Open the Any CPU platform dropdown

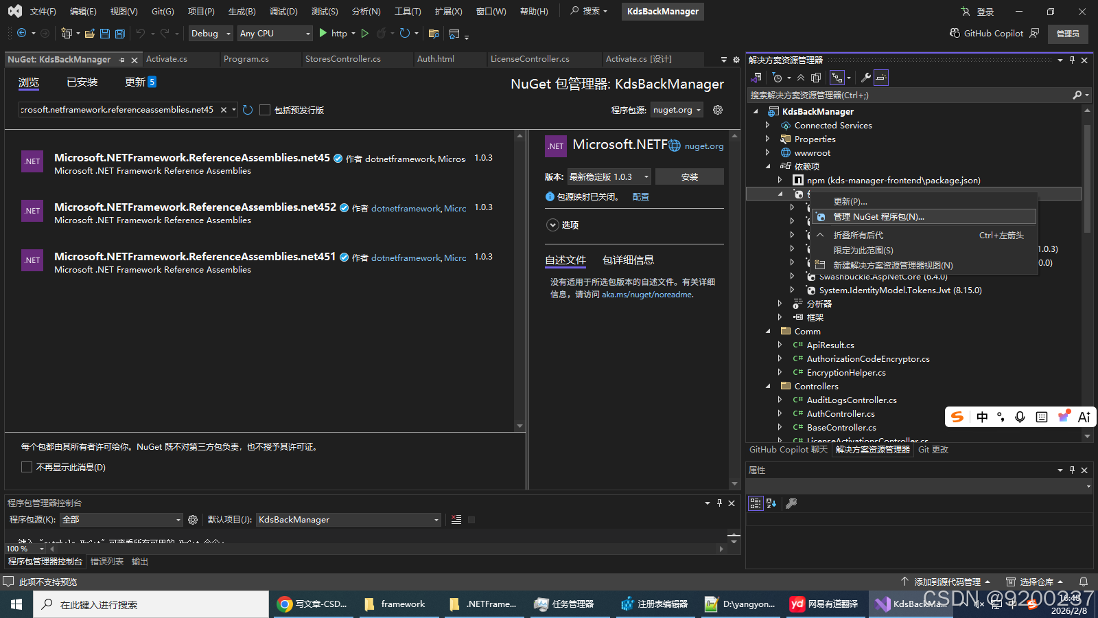tap(274, 33)
